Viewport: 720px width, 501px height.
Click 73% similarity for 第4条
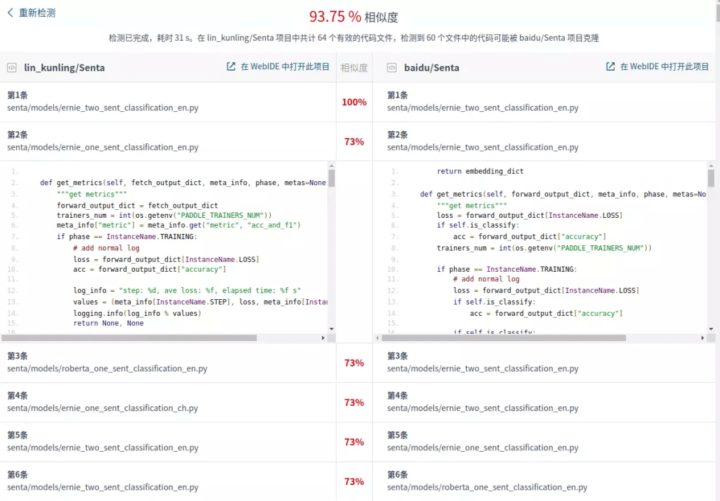tap(354, 402)
